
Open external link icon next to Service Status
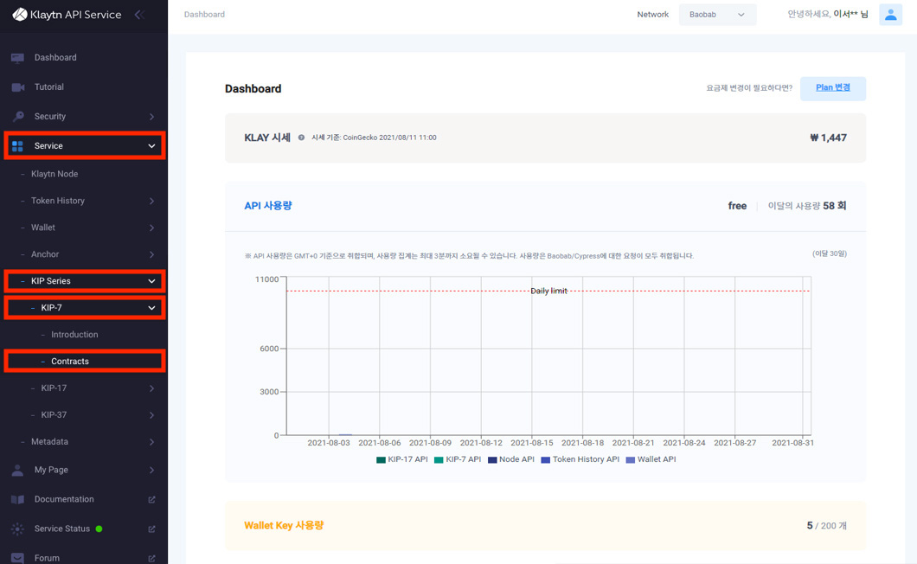(151, 529)
